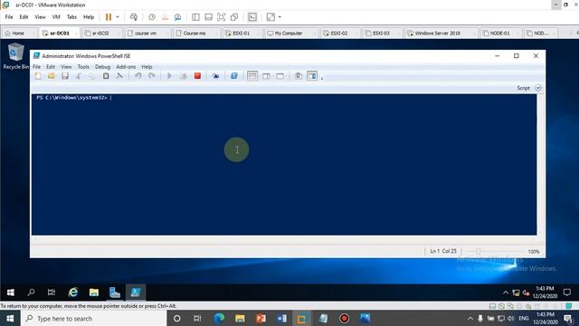This screenshot has height=326, width=579.
Task: Click the Run Selection icon
Action: 183,76
